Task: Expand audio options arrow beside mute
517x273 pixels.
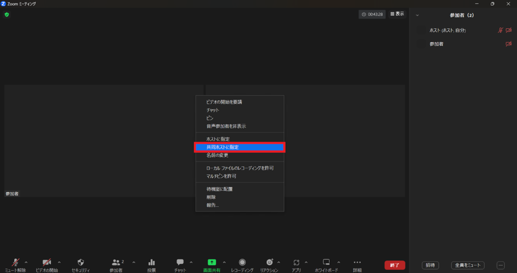Action: pos(26,262)
